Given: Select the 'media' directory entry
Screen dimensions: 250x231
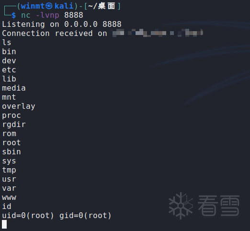Looking at the screenshot, I should [14, 88].
